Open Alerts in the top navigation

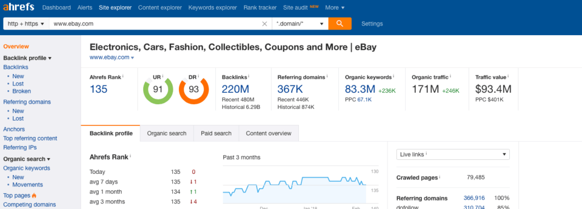coord(85,7)
